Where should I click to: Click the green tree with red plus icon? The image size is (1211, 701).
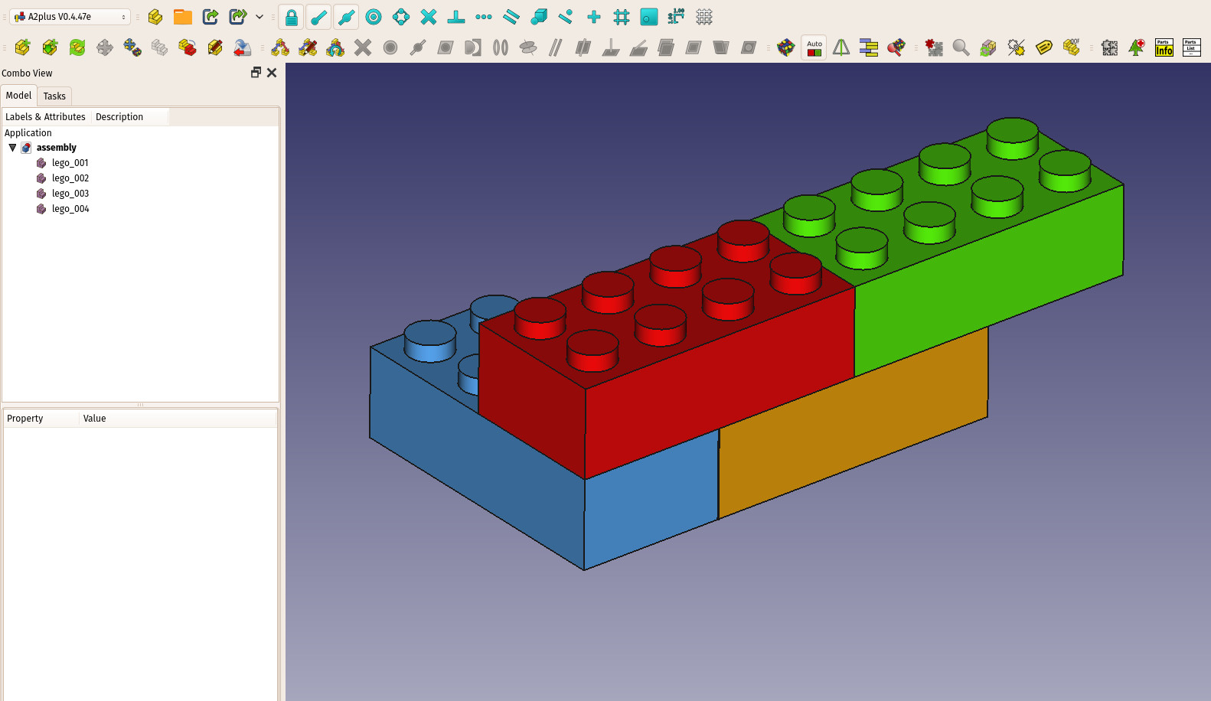click(x=1137, y=47)
